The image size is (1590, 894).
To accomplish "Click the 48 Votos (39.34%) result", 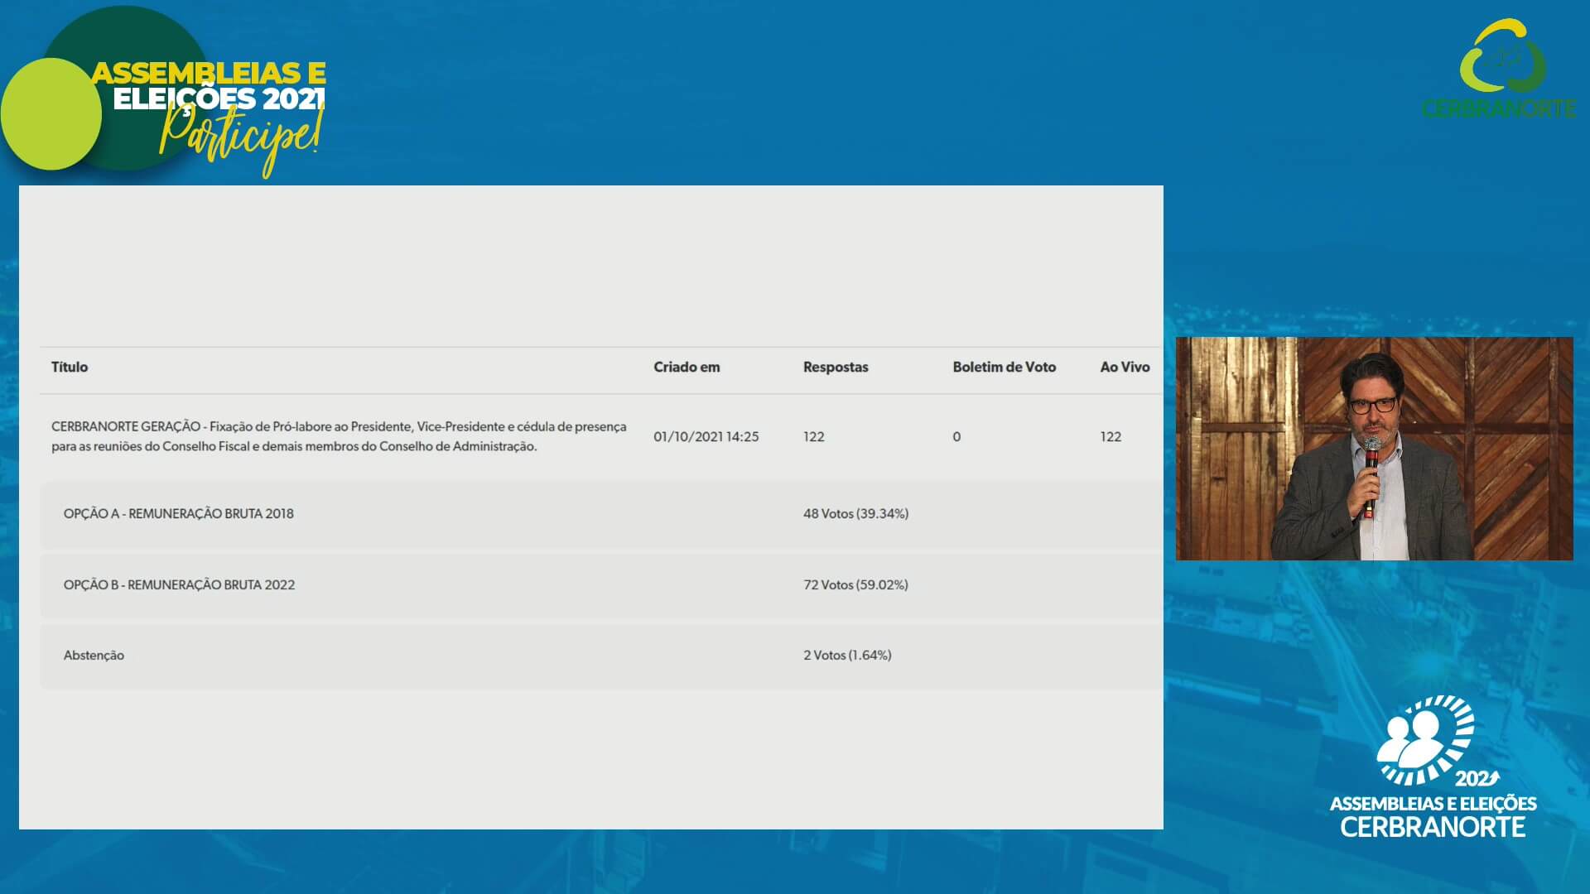I will point(855,513).
